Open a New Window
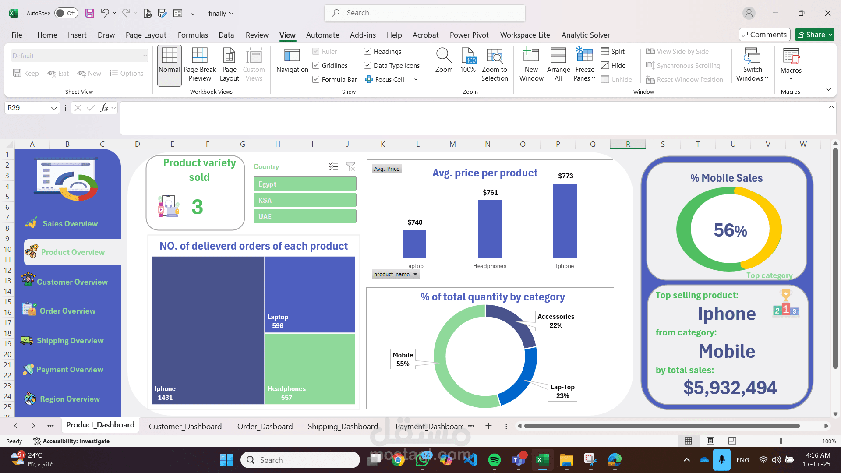Viewport: 841px width, 473px height. (x=531, y=65)
